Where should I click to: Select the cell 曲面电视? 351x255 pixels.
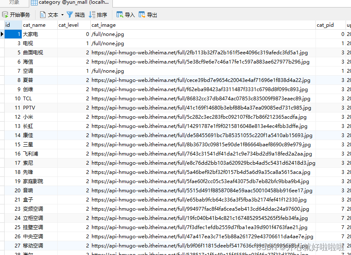40,52
